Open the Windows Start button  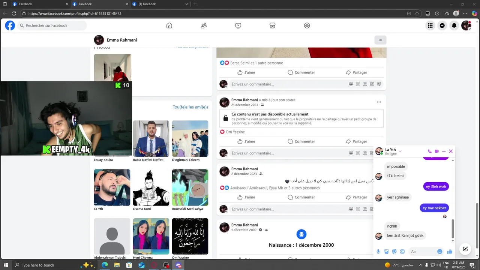(x=6, y=265)
